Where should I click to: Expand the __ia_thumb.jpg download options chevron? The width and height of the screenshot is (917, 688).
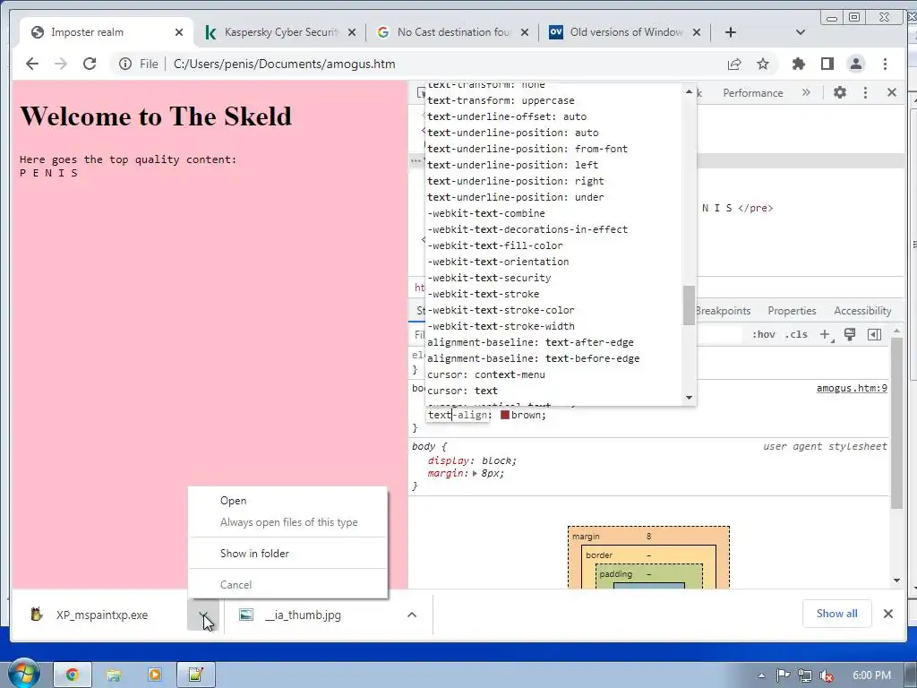(412, 615)
